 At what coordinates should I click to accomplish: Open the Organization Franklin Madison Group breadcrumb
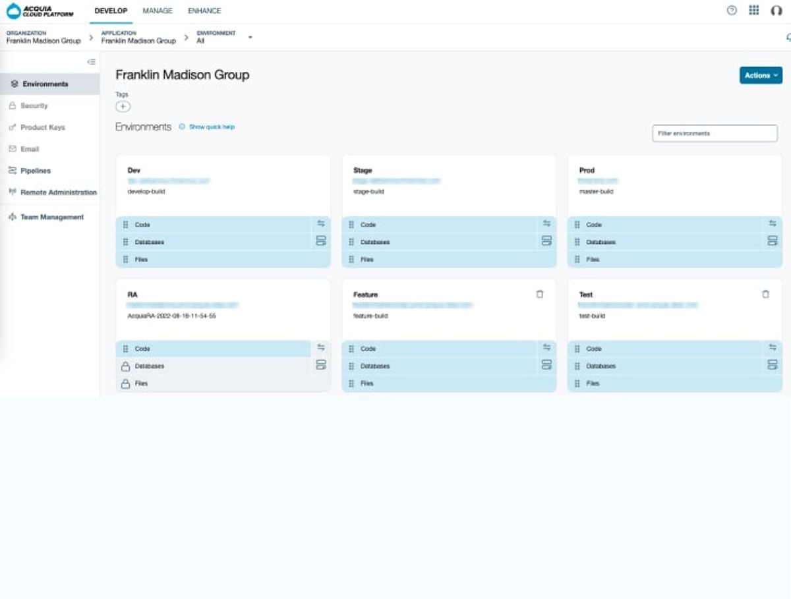coord(44,37)
